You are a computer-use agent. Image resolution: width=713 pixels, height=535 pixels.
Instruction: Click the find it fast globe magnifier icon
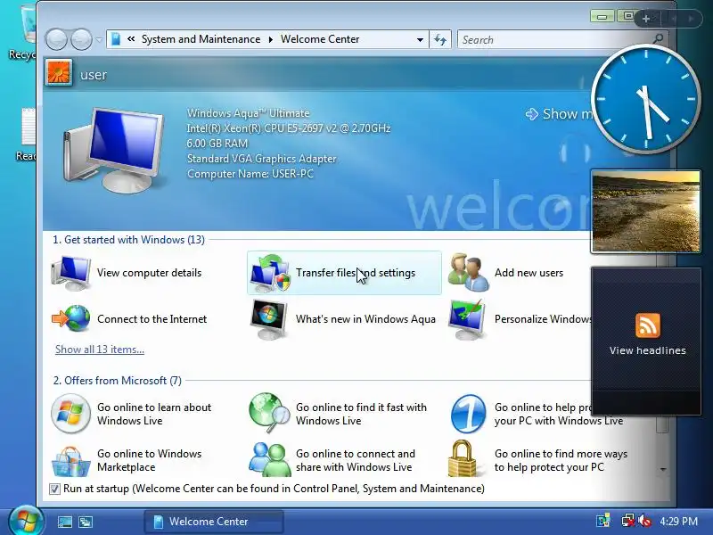click(270, 414)
